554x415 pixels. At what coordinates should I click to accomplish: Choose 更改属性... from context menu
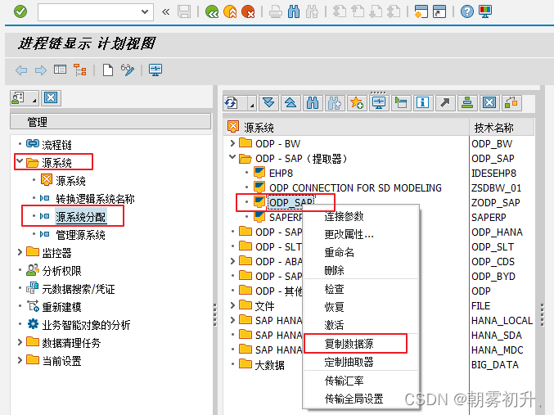point(349,234)
